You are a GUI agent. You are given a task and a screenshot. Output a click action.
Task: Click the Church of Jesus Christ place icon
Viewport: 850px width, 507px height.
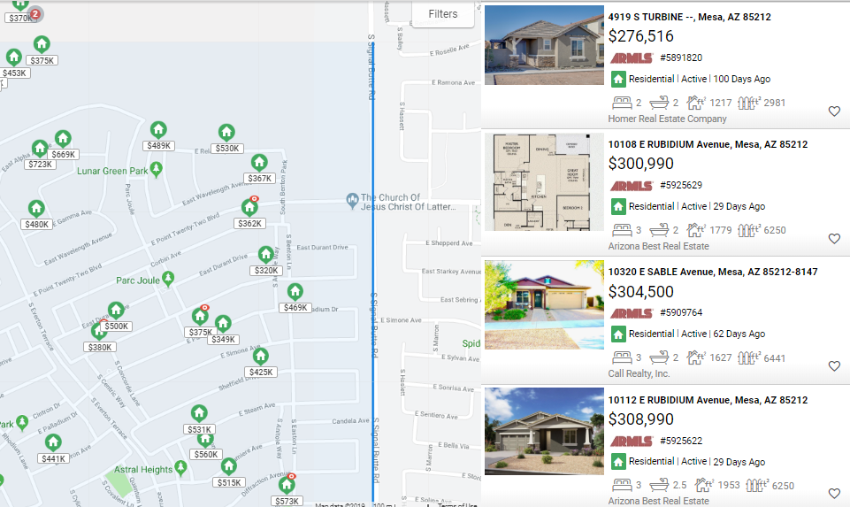(352, 201)
